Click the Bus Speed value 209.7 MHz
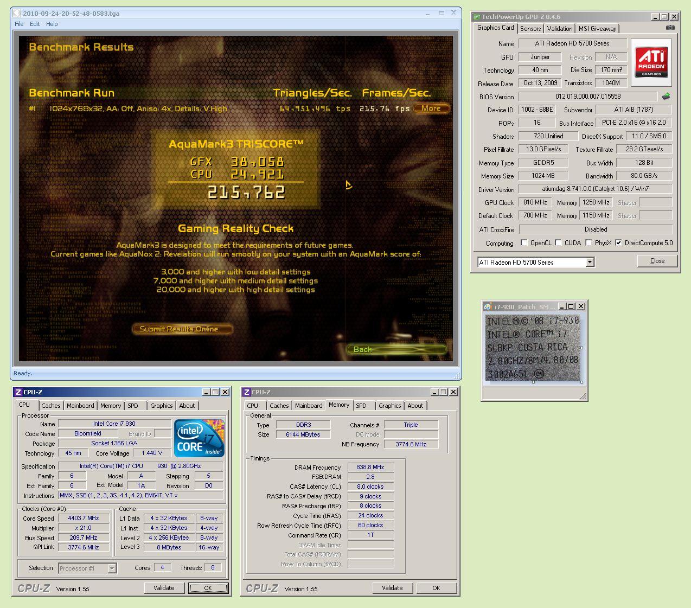The width and height of the screenshot is (691, 608). 84,538
